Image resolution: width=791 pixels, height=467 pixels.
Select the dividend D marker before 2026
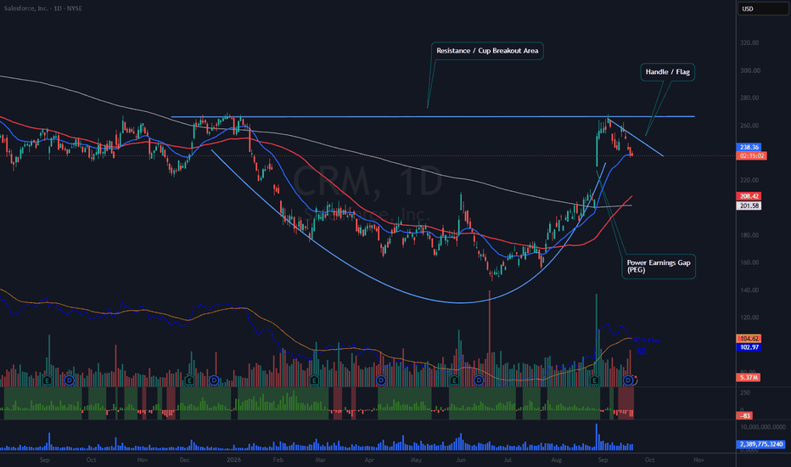tap(214, 380)
